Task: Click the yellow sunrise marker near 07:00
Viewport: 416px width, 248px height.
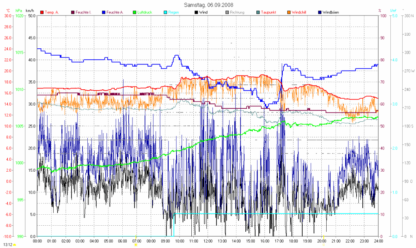Action: click(136, 245)
